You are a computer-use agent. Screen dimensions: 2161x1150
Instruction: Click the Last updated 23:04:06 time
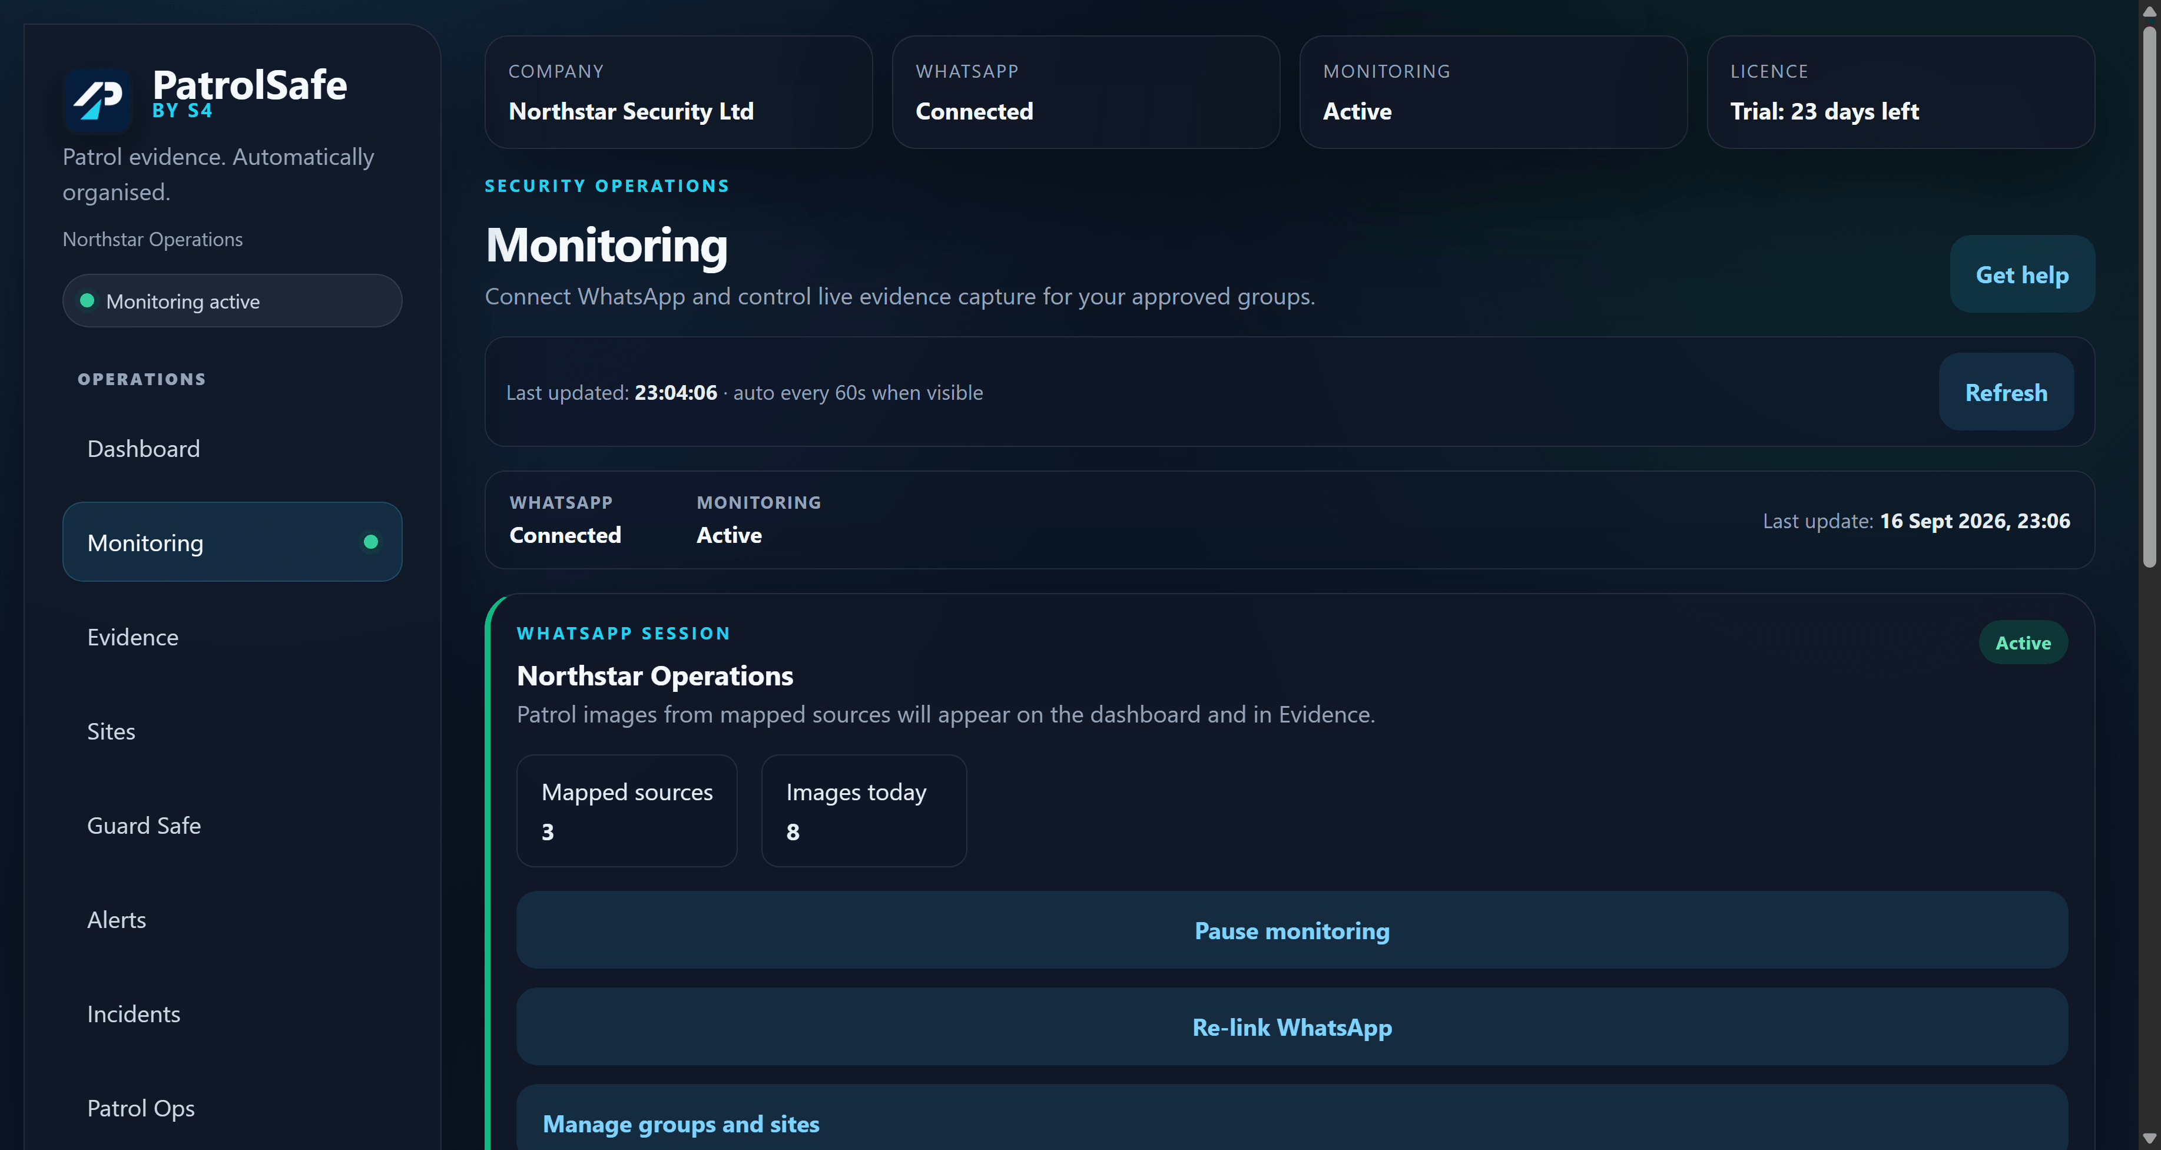coord(675,393)
